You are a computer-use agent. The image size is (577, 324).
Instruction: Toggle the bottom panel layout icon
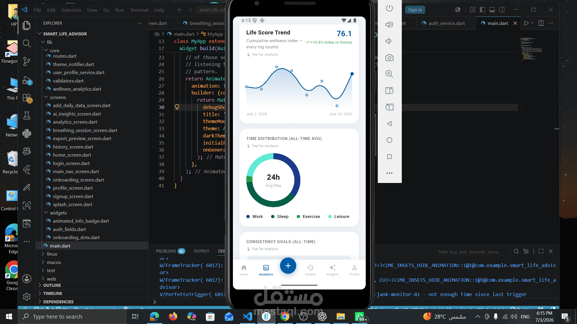tap(492, 10)
